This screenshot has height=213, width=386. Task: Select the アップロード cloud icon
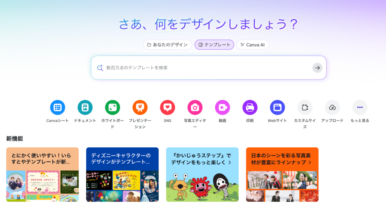point(332,107)
